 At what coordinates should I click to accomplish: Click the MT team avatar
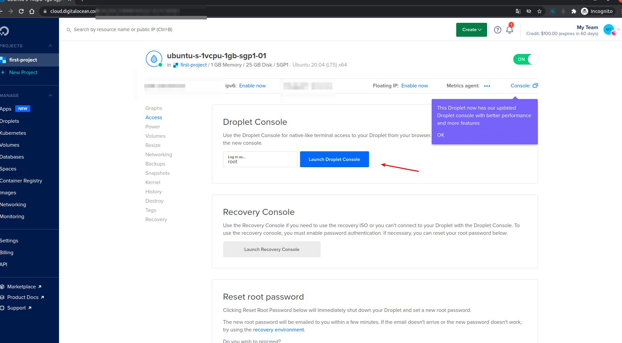point(609,29)
